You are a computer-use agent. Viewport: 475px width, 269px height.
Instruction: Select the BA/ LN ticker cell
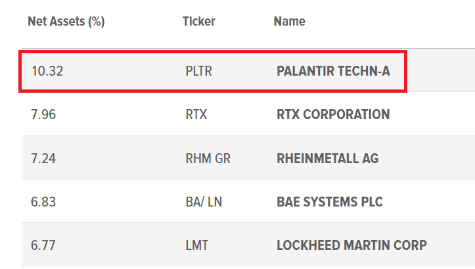[204, 202]
